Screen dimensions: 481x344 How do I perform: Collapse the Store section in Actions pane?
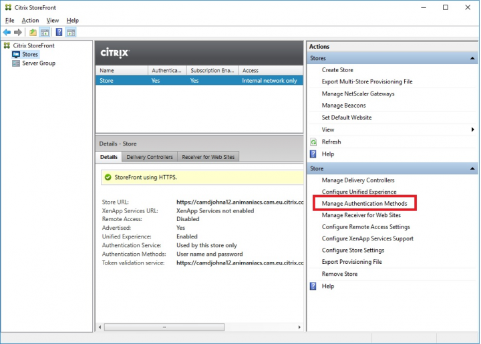(x=473, y=169)
